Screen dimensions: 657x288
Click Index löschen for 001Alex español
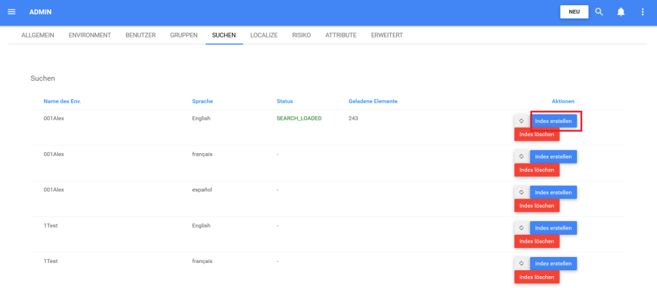point(537,206)
